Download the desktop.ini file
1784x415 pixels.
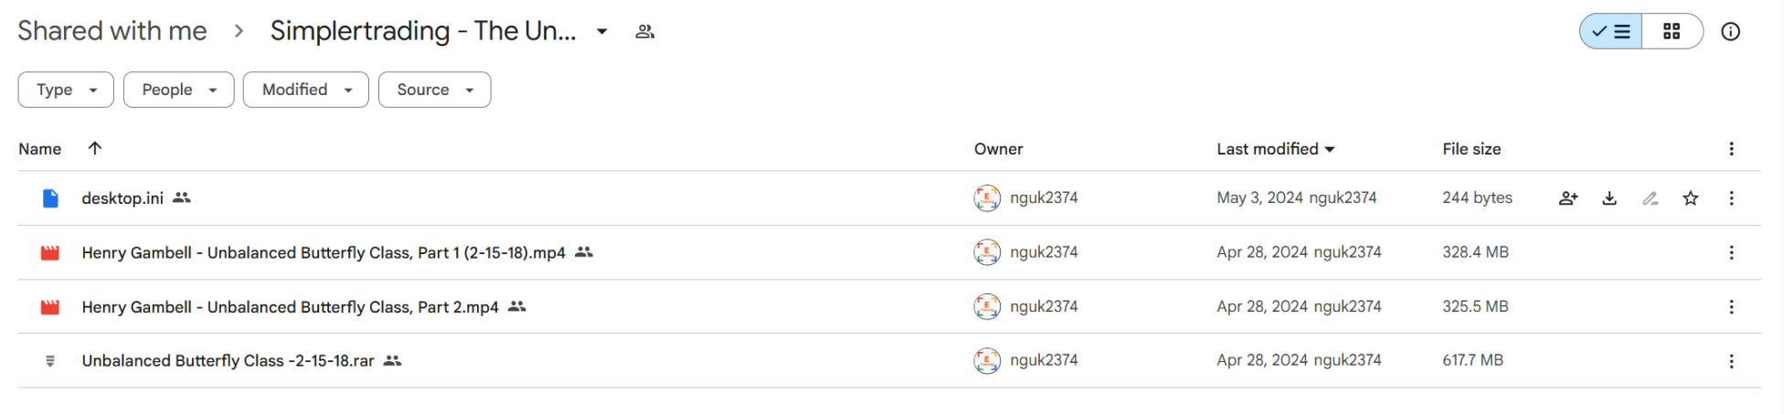click(1609, 198)
